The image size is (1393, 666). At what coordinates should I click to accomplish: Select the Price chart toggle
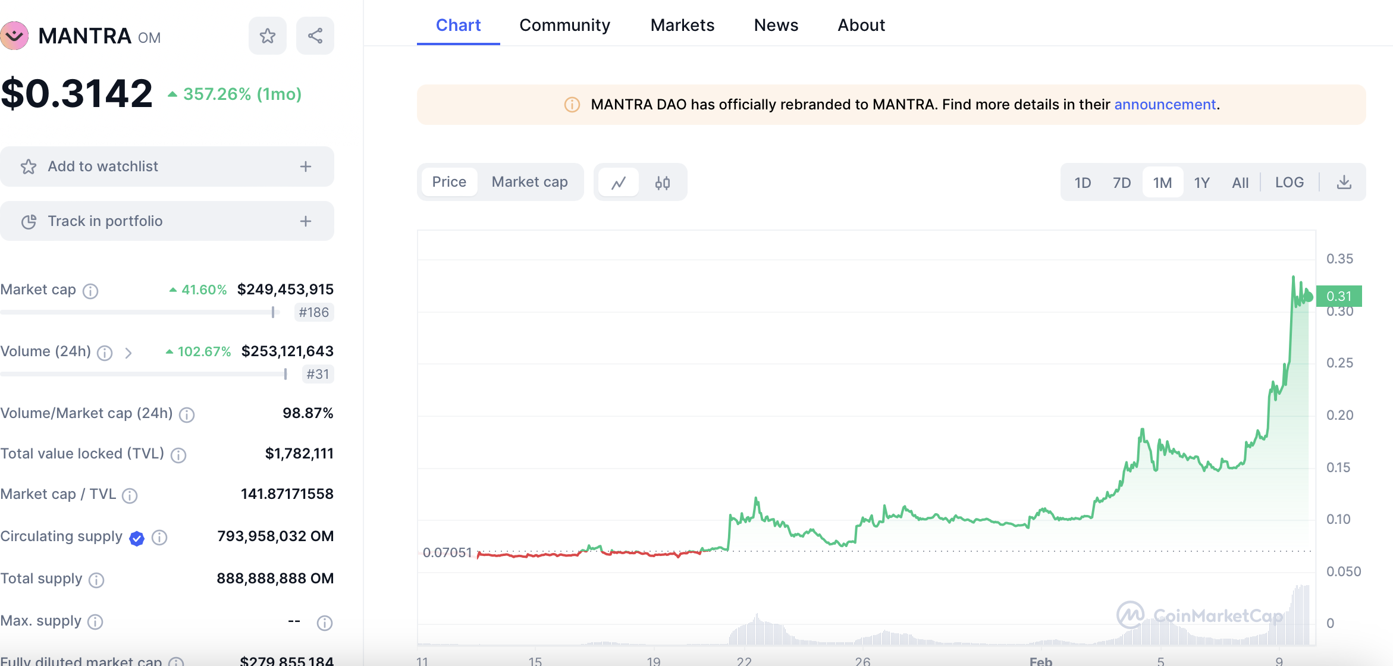click(x=449, y=182)
